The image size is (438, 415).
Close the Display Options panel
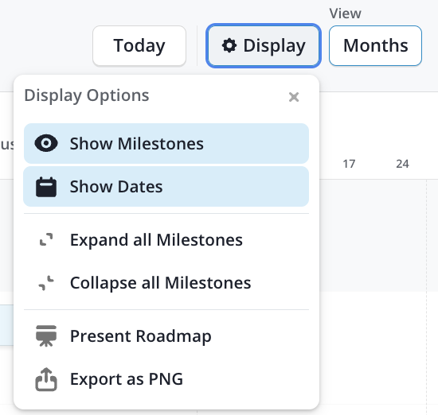(x=294, y=97)
